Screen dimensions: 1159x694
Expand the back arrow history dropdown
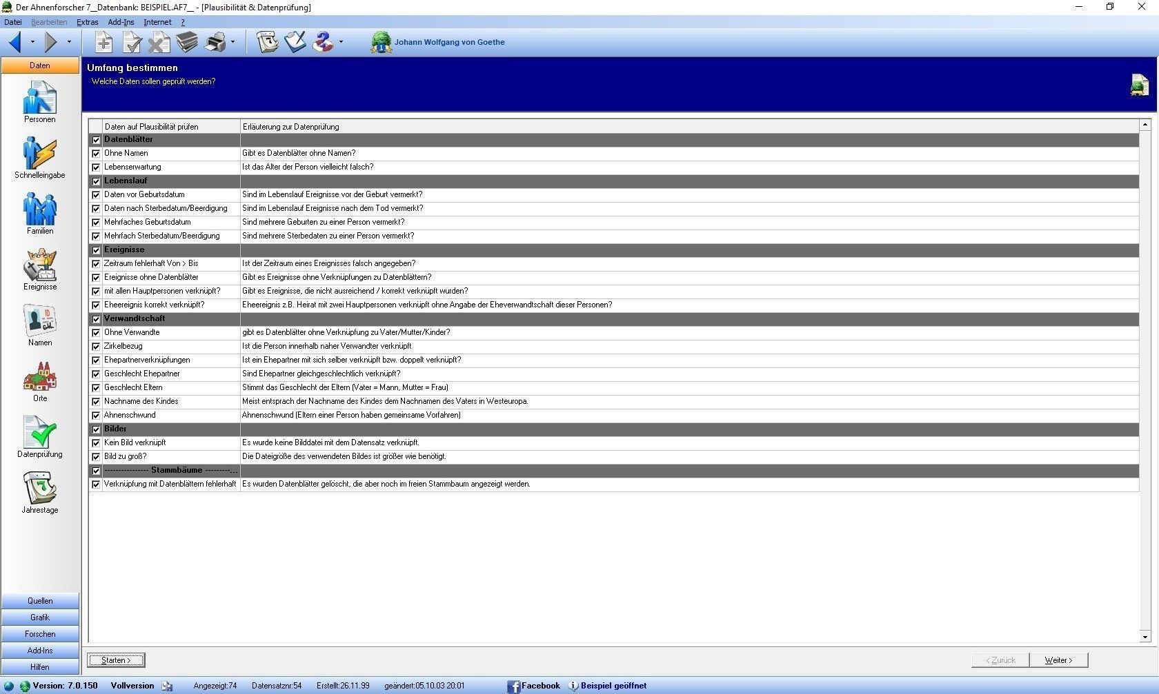click(x=32, y=42)
